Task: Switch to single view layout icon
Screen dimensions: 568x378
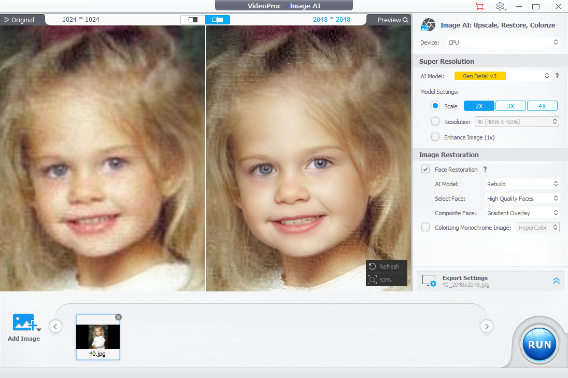Action: [193, 20]
